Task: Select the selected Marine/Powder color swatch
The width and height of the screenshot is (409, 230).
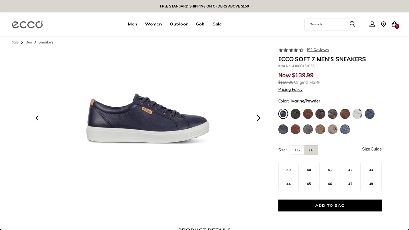Action: [x=283, y=114]
